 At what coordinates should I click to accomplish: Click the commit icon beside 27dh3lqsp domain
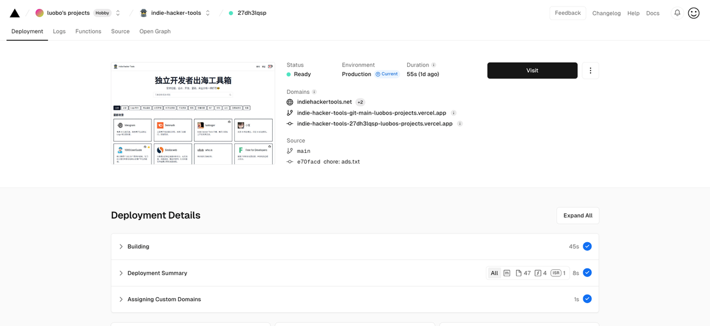pos(290,123)
